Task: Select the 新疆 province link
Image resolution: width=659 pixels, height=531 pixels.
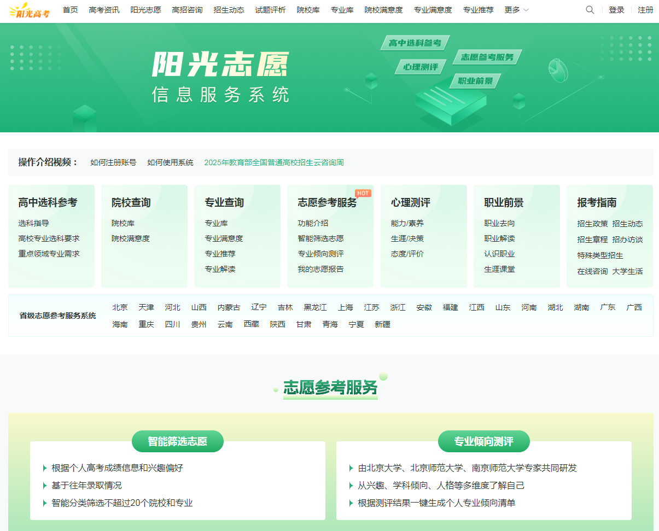Action: [382, 324]
